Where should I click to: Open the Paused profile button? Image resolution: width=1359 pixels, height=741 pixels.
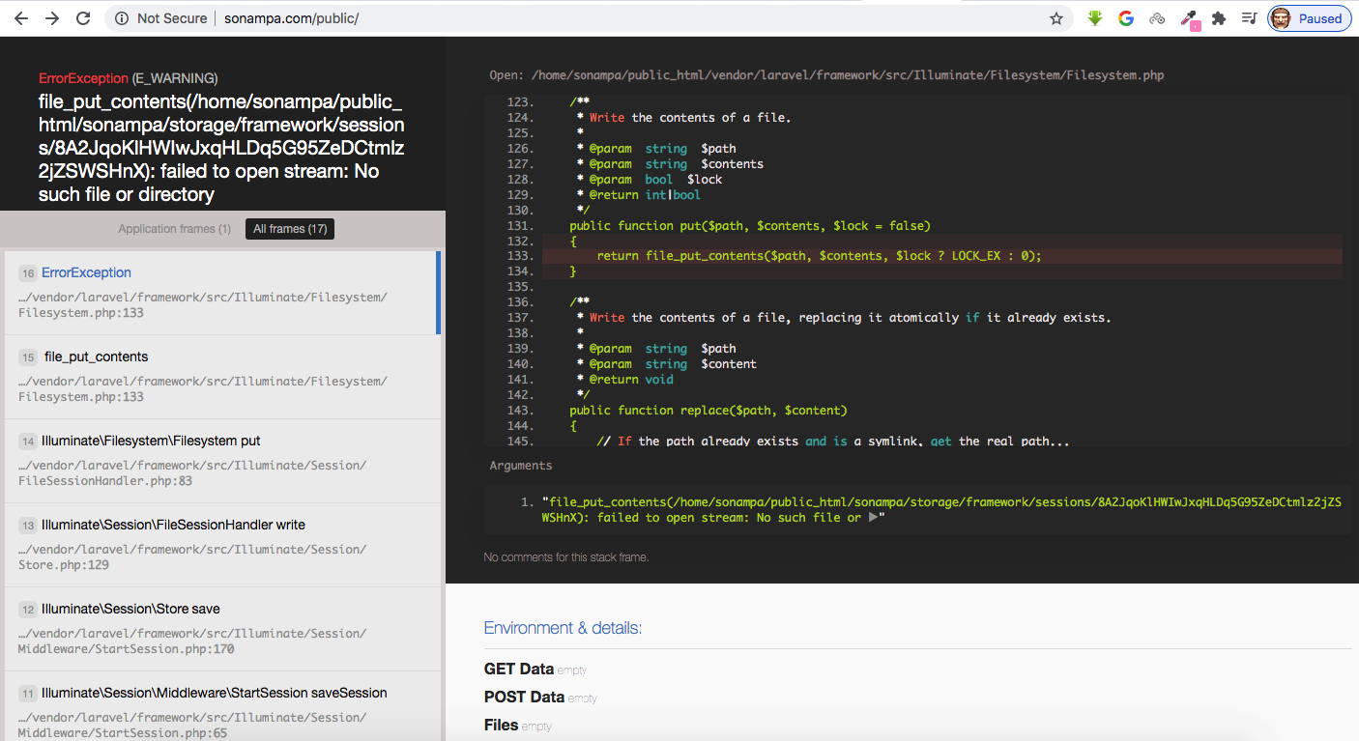[1309, 18]
